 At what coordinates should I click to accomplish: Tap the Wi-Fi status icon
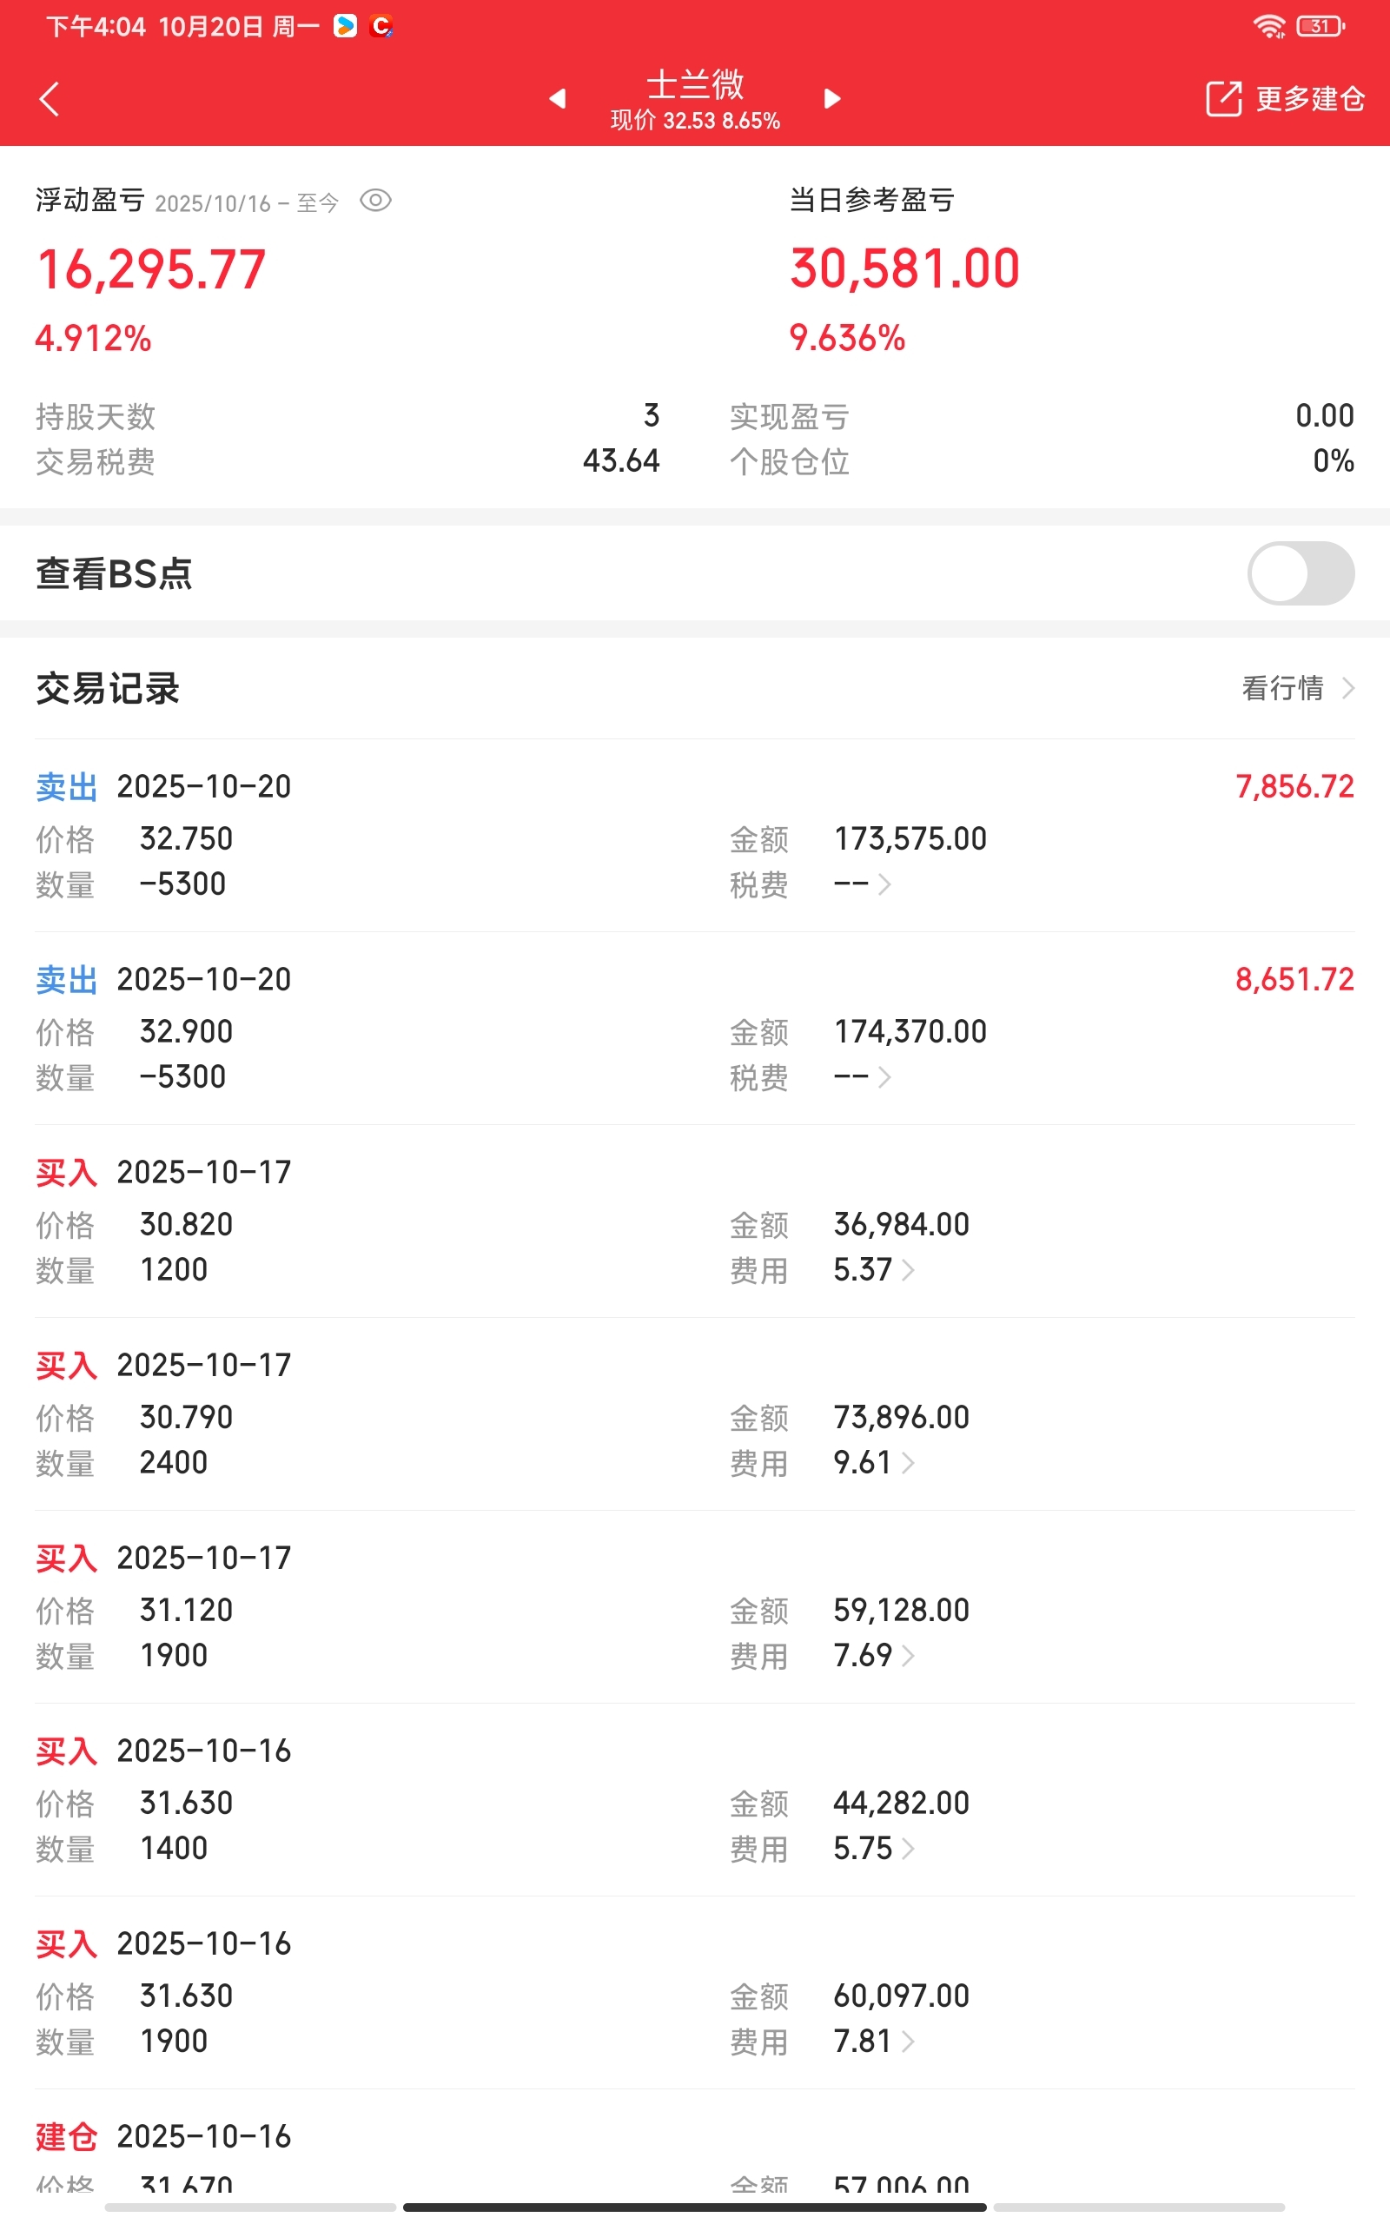click(1268, 26)
